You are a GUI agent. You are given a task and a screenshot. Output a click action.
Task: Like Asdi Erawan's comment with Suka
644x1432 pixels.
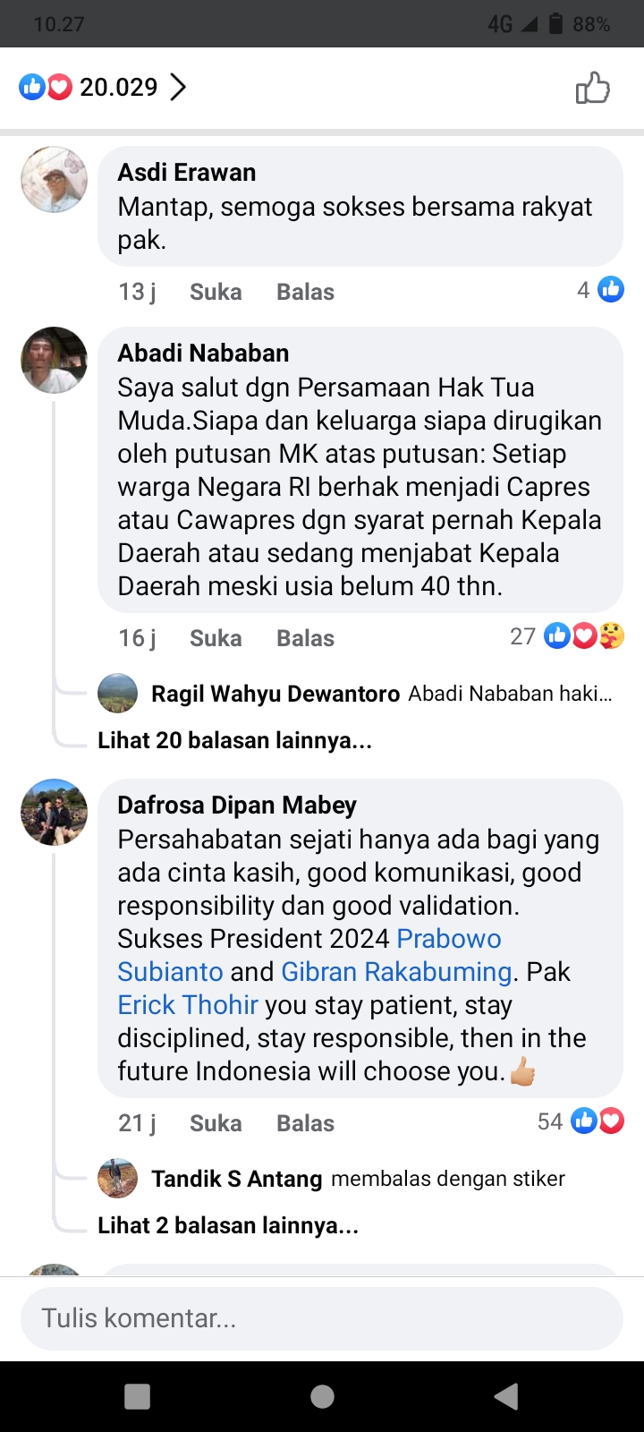tap(216, 292)
